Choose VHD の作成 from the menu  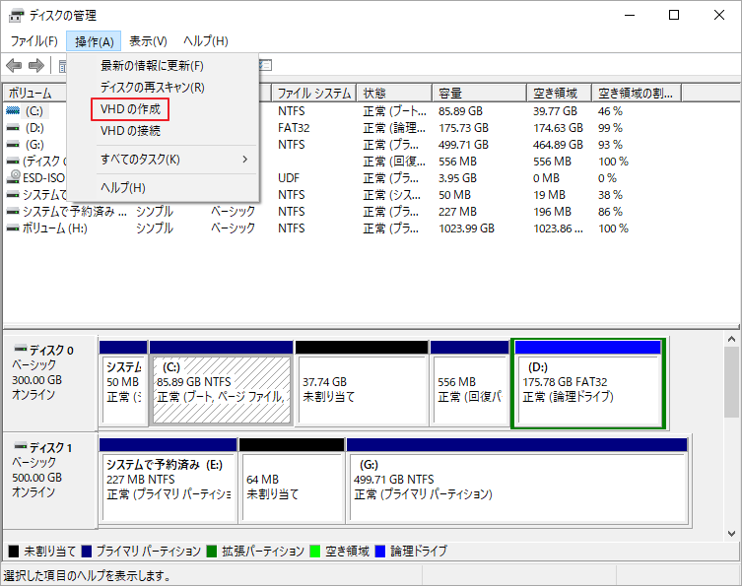click(x=130, y=108)
